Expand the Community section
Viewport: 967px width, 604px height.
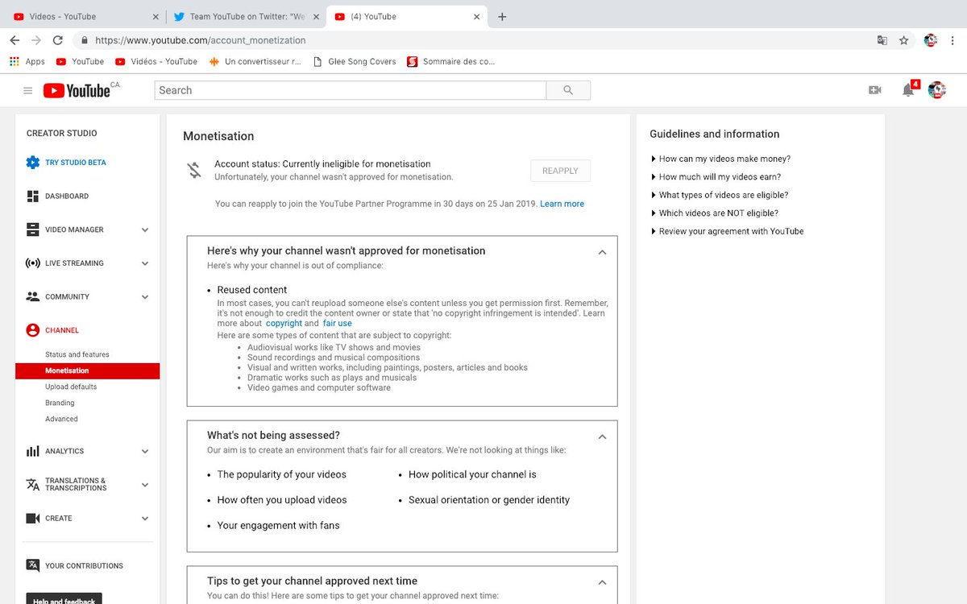point(145,296)
